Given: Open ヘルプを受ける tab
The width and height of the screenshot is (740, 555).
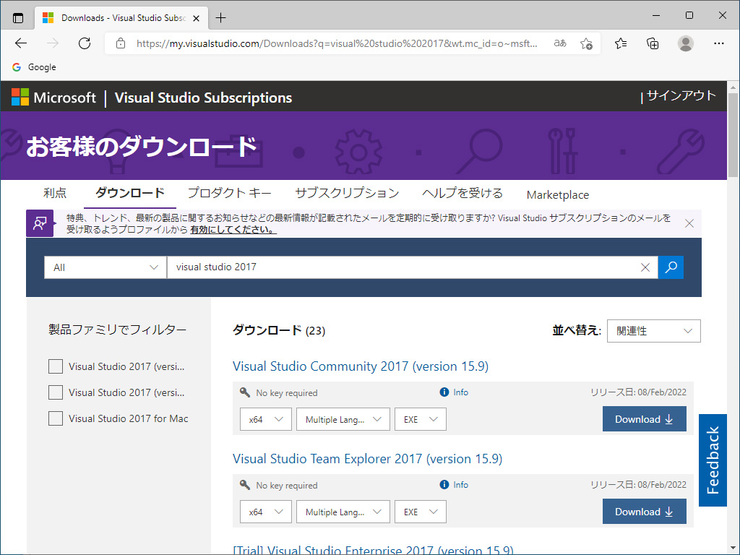Looking at the screenshot, I should pyautogui.click(x=462, y=193).
